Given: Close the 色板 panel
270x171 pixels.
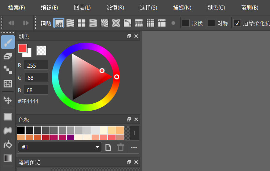Looking at the screenshot, I should coord(136,119).
